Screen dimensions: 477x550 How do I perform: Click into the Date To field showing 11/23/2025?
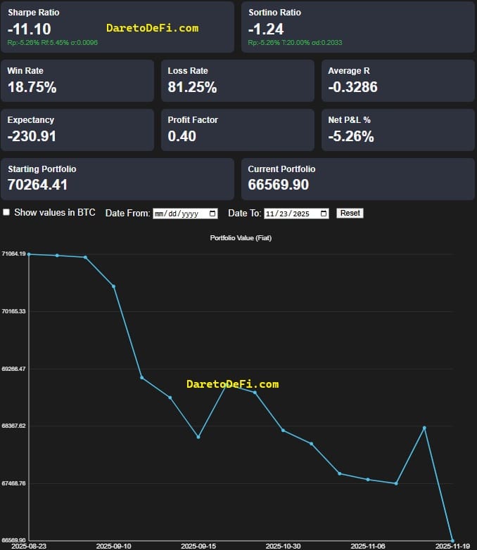point(296,214)
